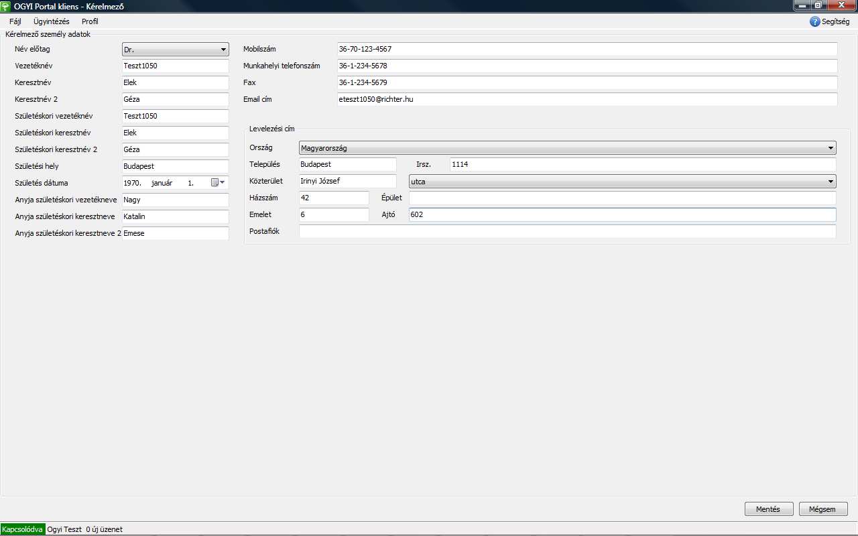Focus the Születéskori keresztnév 2 input field

tap(176, 149)
